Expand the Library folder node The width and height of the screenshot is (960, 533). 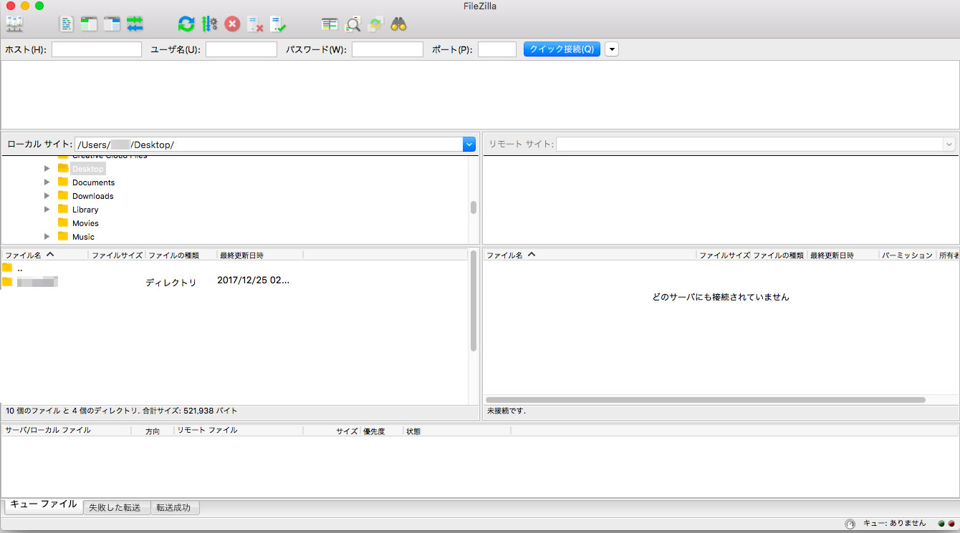click(x=47, y=210)
